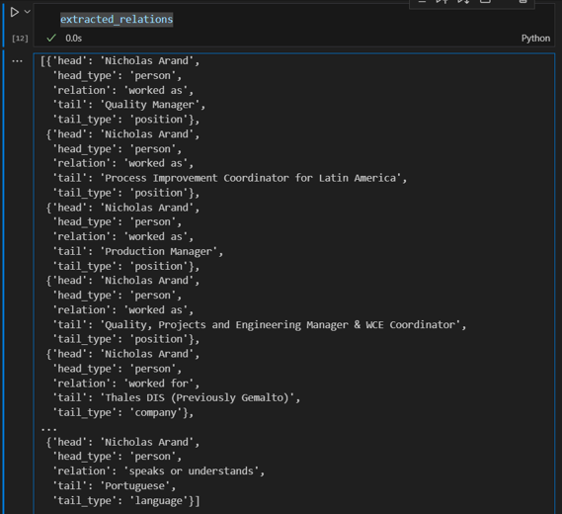Open the run options chevron dropdown
The width and height of the screenshot is (562, 514).
(x=28, y=12)
